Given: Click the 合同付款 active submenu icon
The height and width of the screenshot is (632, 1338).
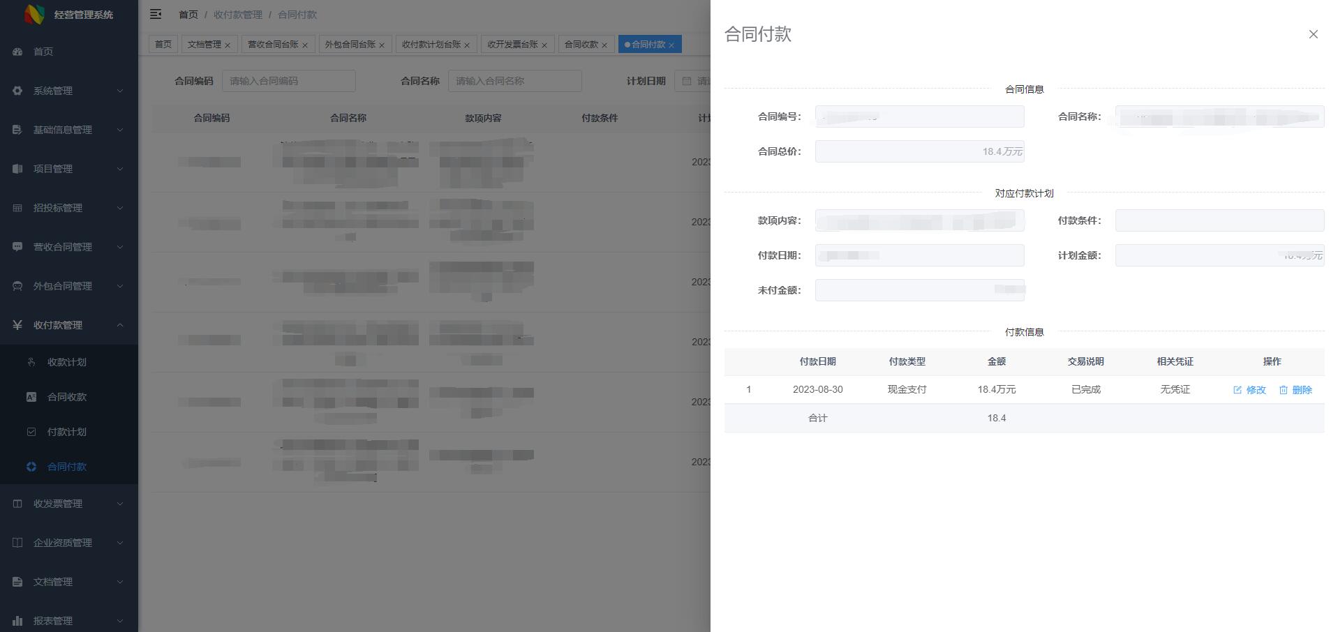Looking at the screenshot, I should 31,467.
